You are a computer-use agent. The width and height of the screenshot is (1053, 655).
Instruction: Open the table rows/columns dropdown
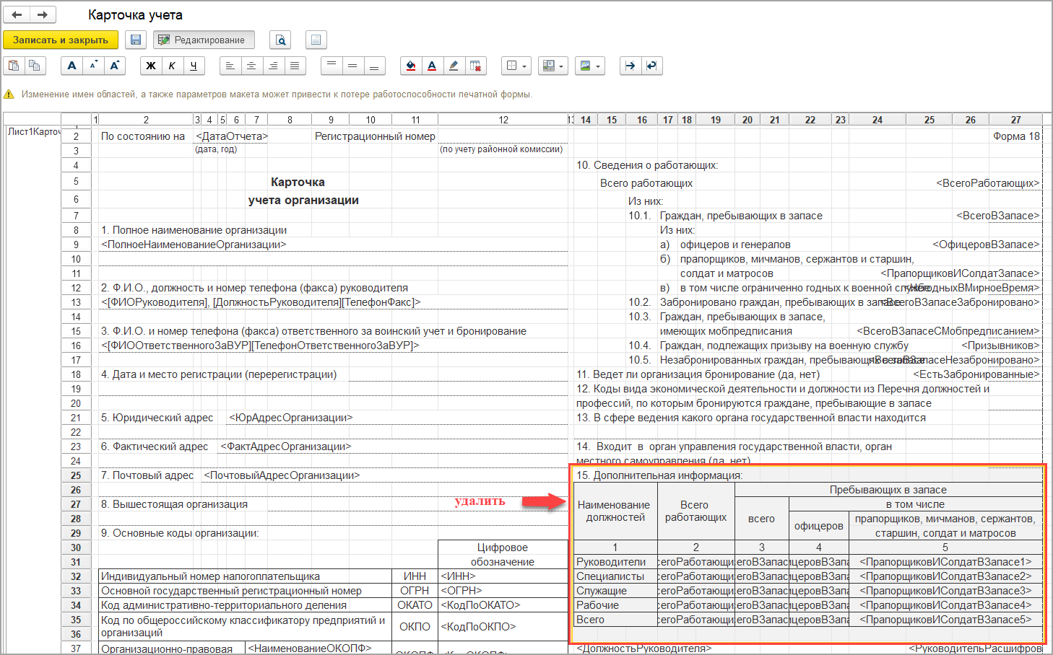click(x=552, y=66)
